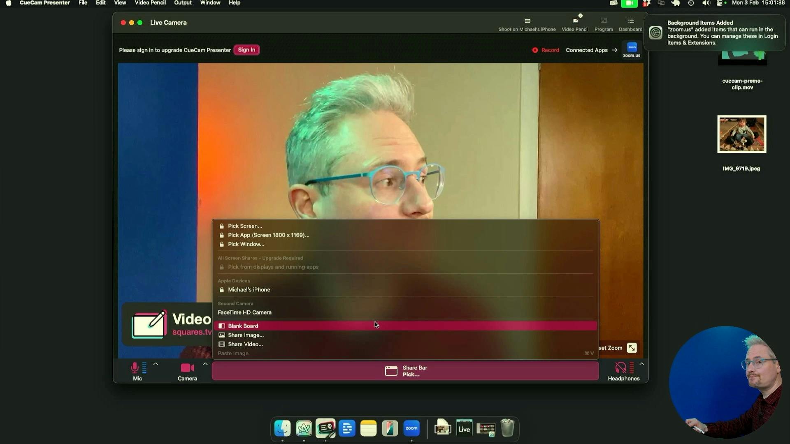The image size is (790, 444).
Task: Toggle the Camera on/off icon
Action: tap(187, 368)
